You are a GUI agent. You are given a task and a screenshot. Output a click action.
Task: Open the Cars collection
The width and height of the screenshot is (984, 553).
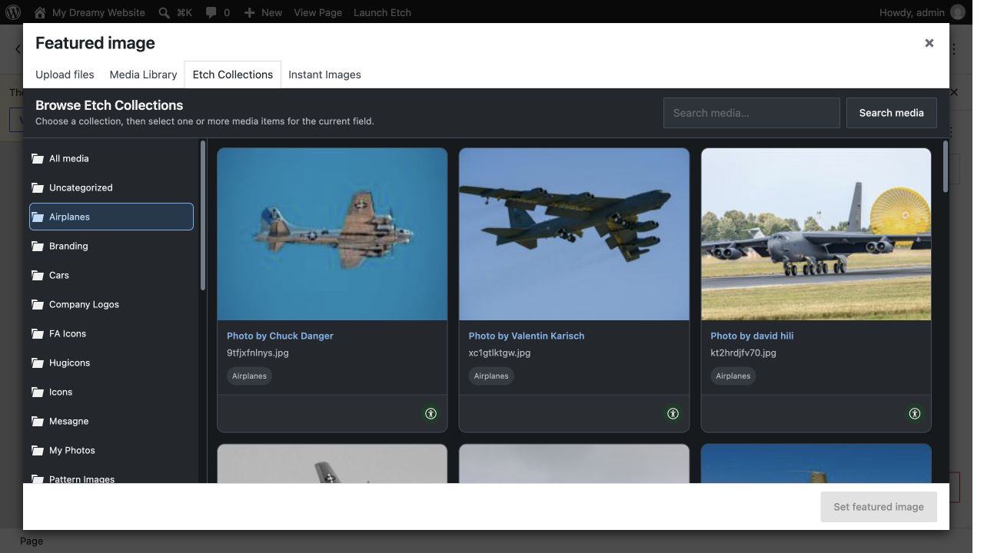111,275
